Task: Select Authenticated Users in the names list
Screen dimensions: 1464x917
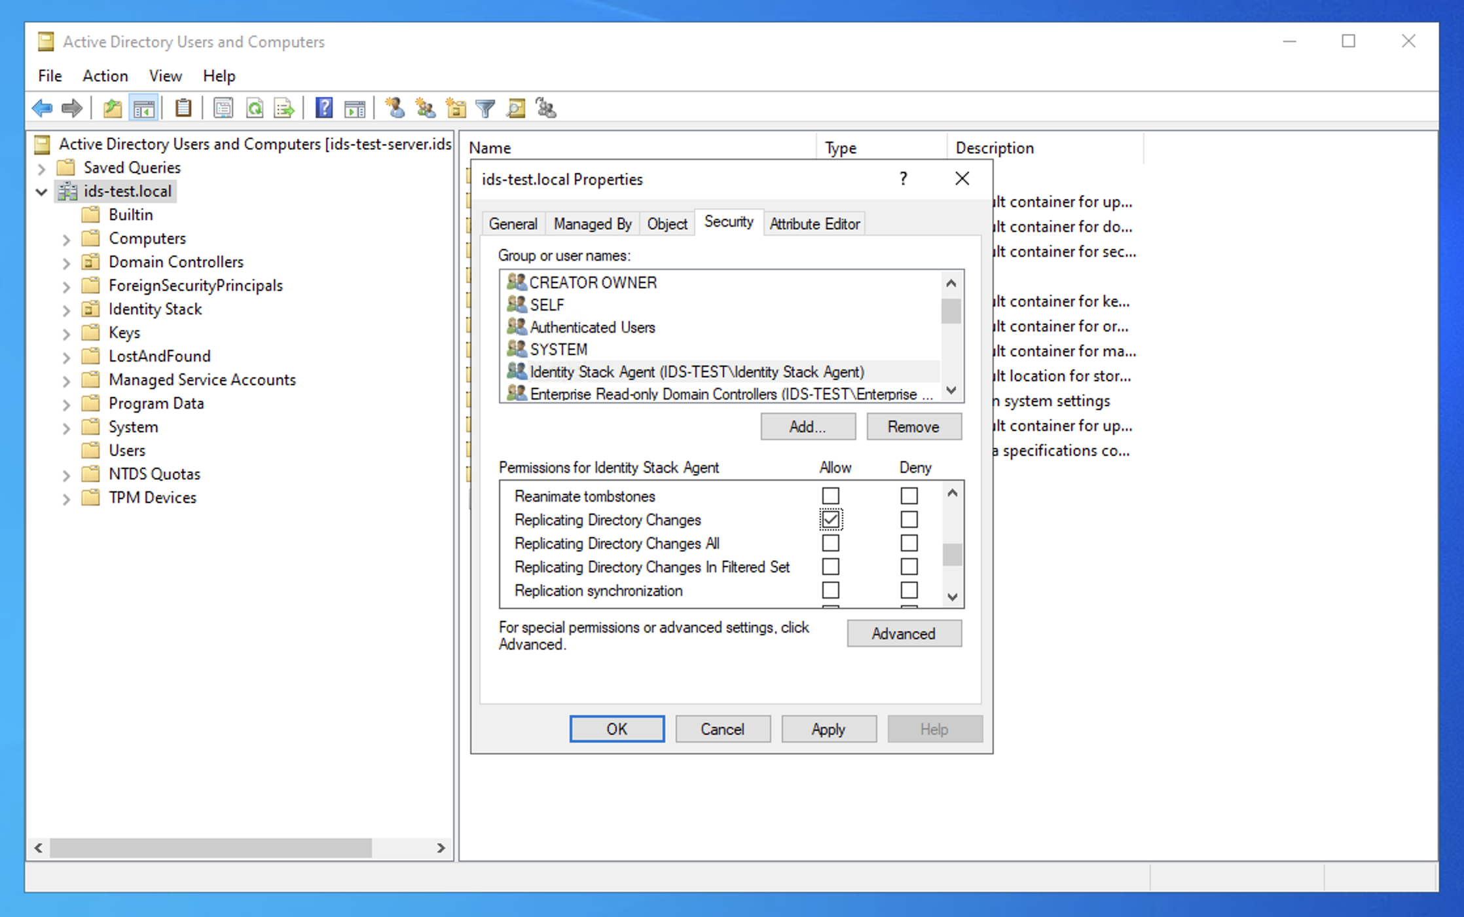Action: pos(592,327)
